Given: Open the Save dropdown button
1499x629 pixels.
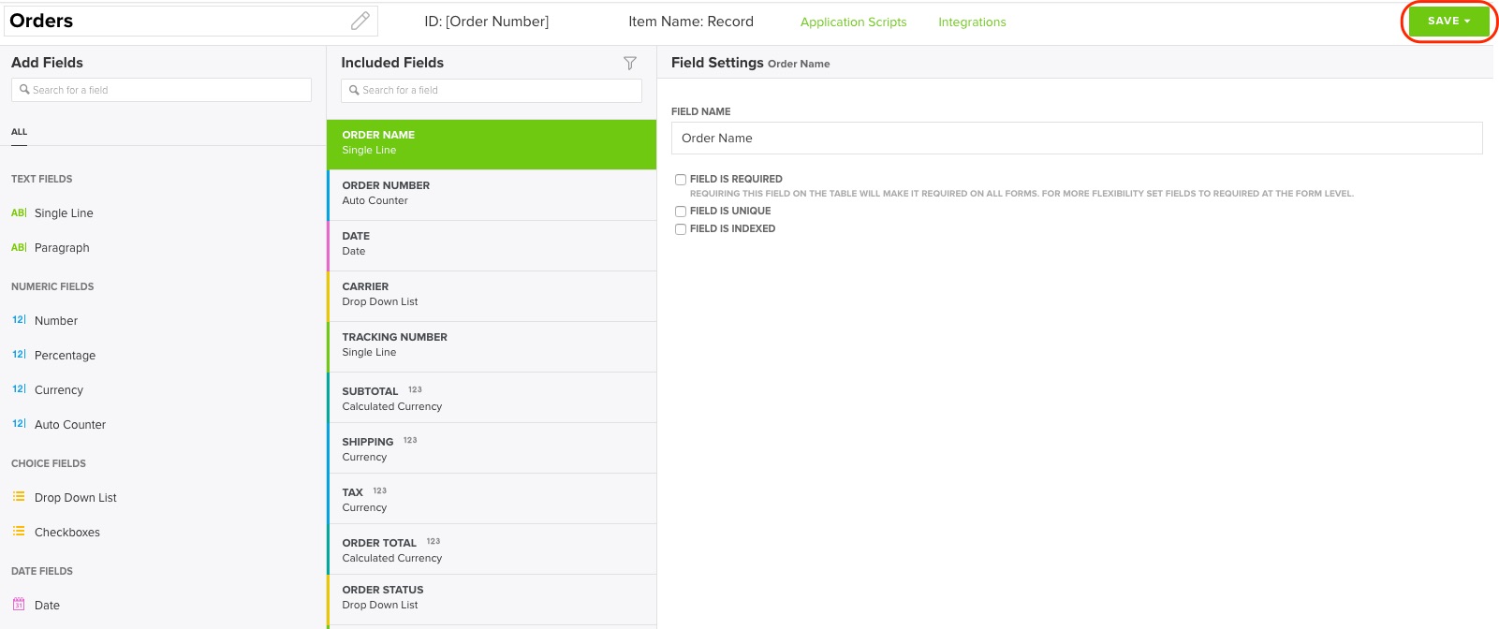Looking at the screenshot, I should (1448, 21).
